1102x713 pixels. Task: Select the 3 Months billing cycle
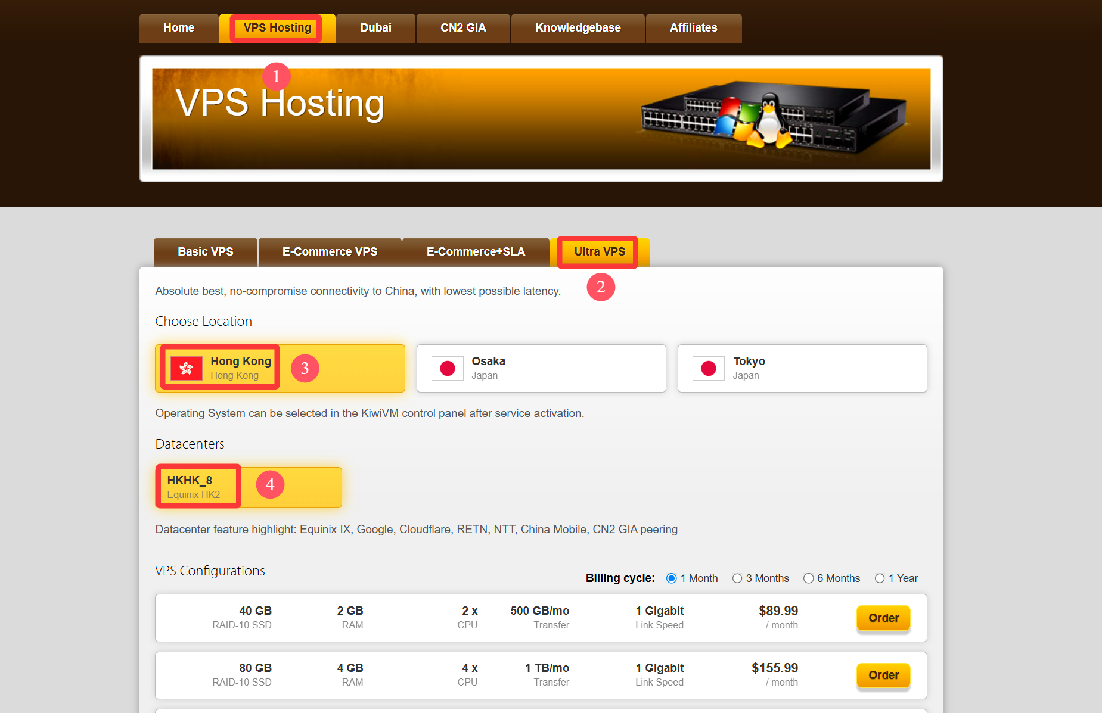click(737, 578)
